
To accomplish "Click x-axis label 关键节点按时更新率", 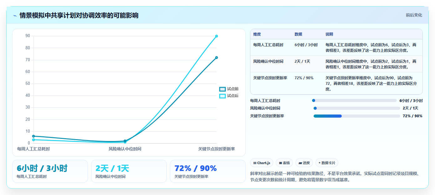I will [217, 149].
